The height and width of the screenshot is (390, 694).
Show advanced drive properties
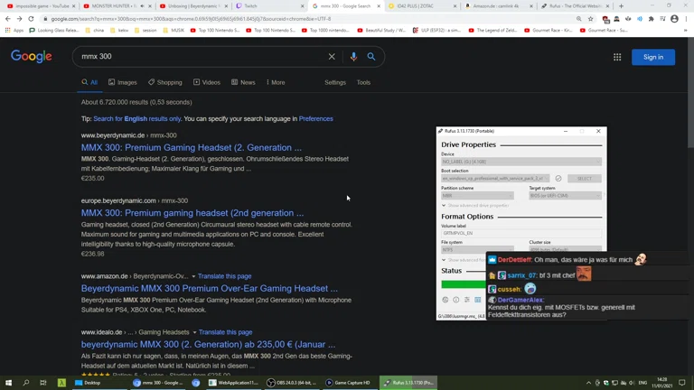point(475,205)
